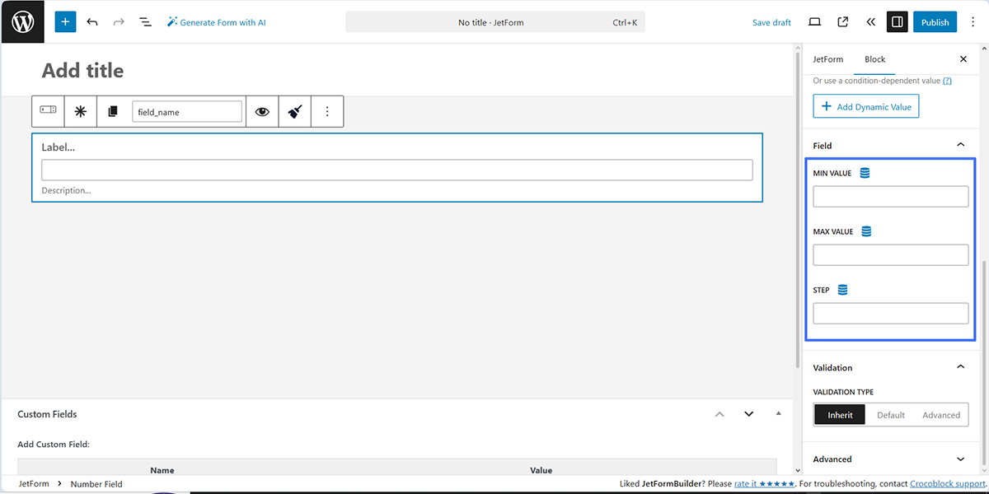Click Generate Form with AI
This screenshot has height=494, width=989.
[216, 22]
